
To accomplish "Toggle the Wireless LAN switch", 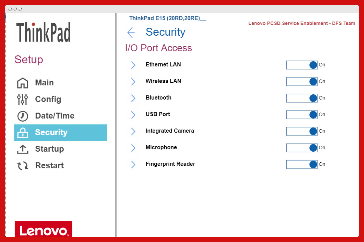I will click(x=302, y=82).
